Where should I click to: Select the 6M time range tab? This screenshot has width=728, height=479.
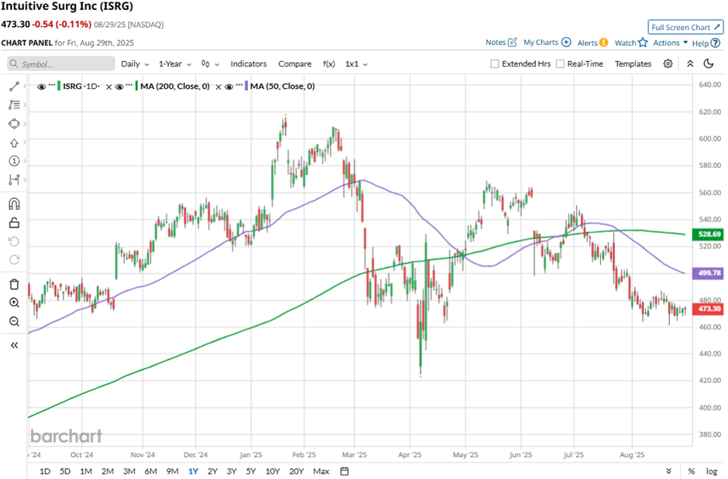[151, 471]
